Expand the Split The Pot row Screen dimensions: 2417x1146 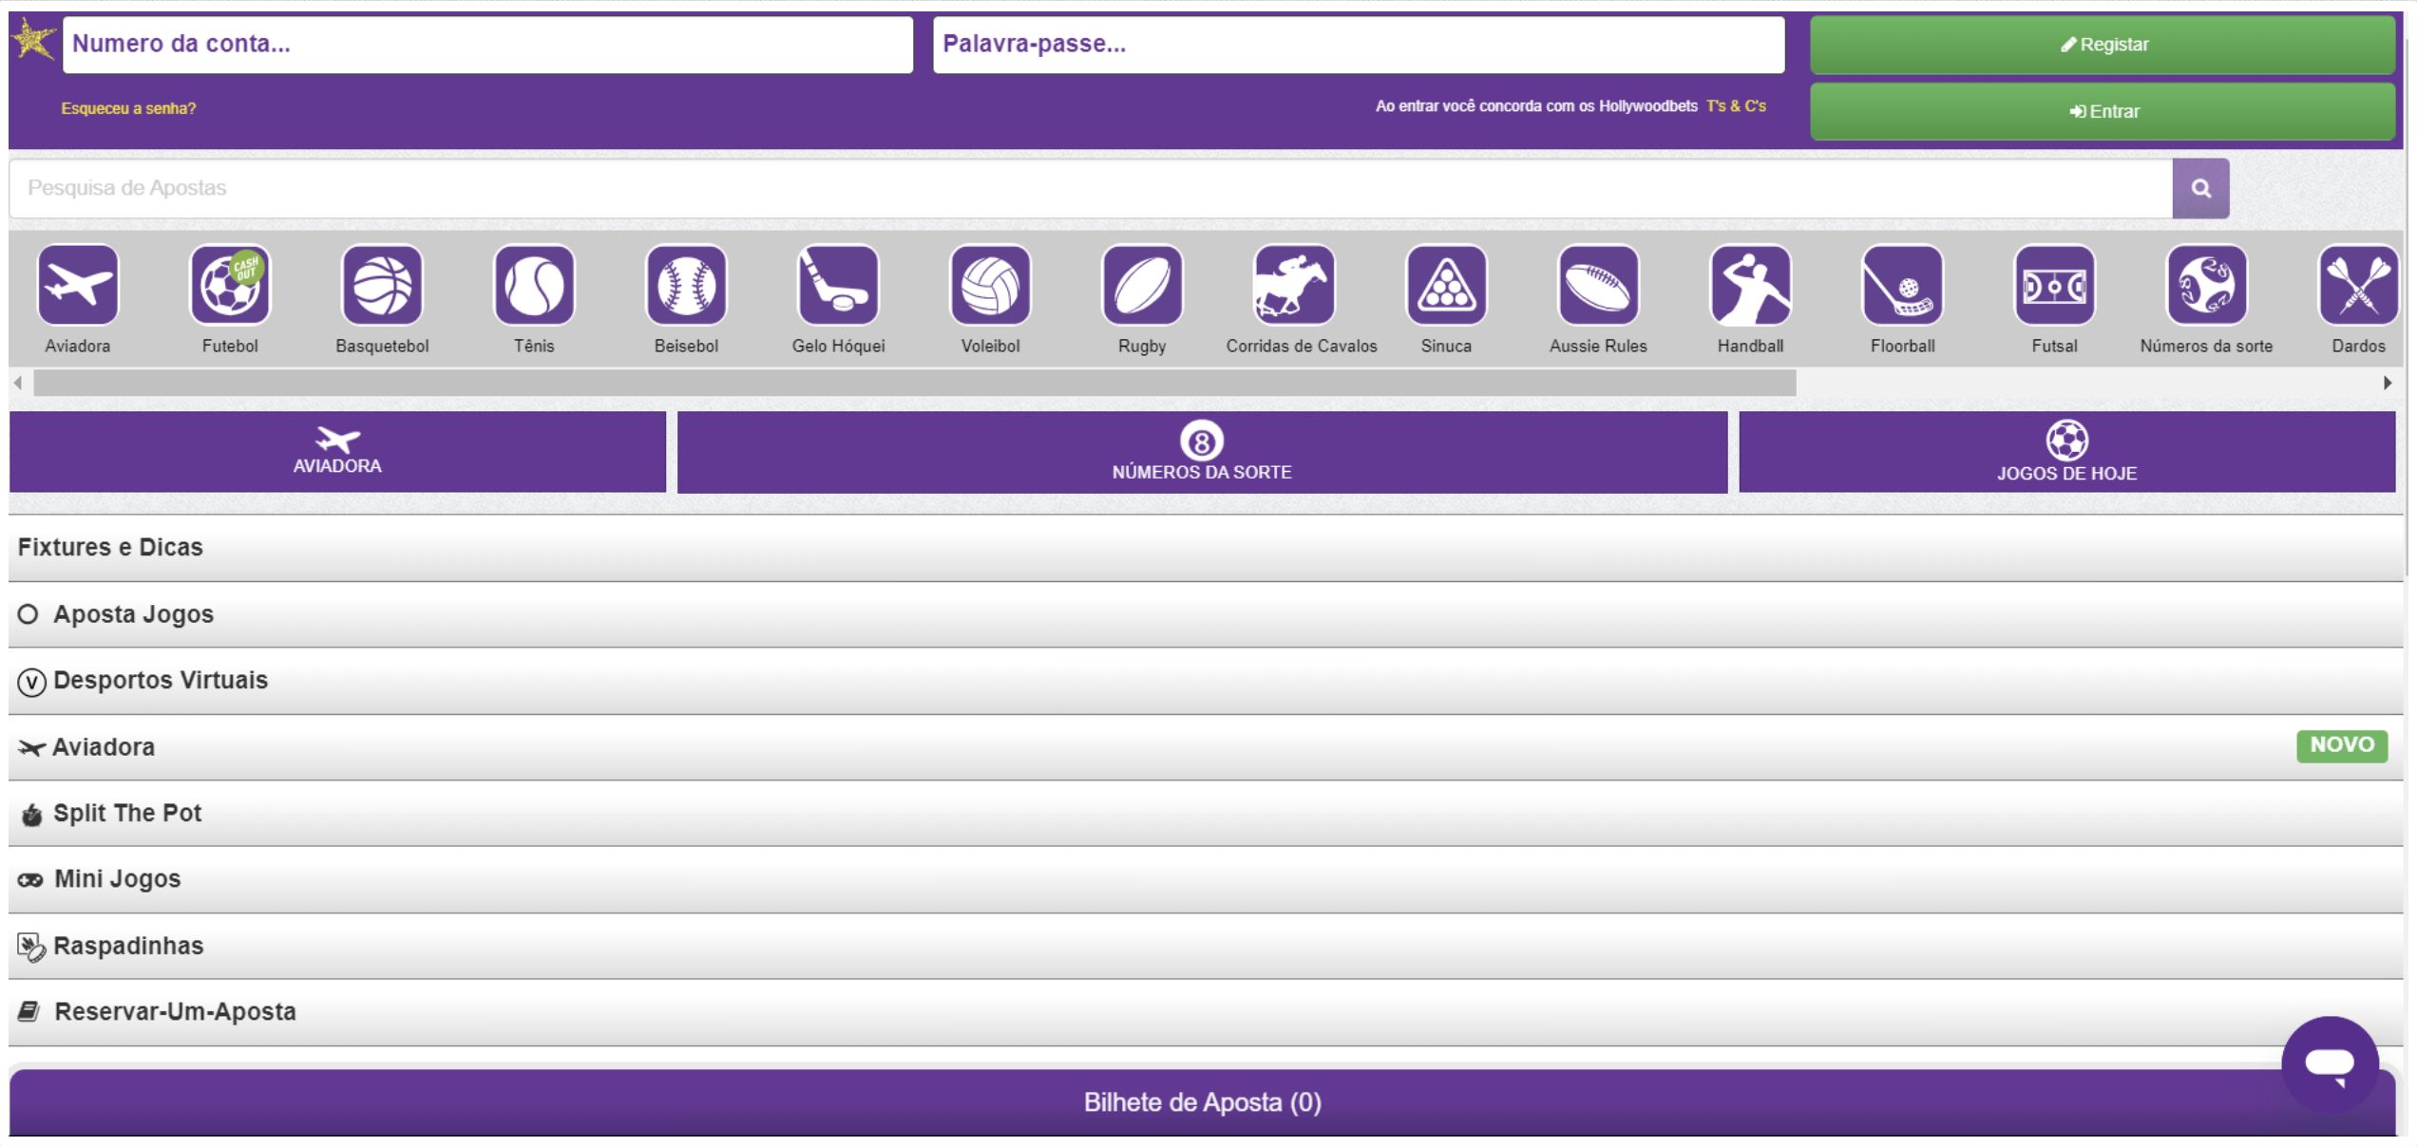[1206, 814]
